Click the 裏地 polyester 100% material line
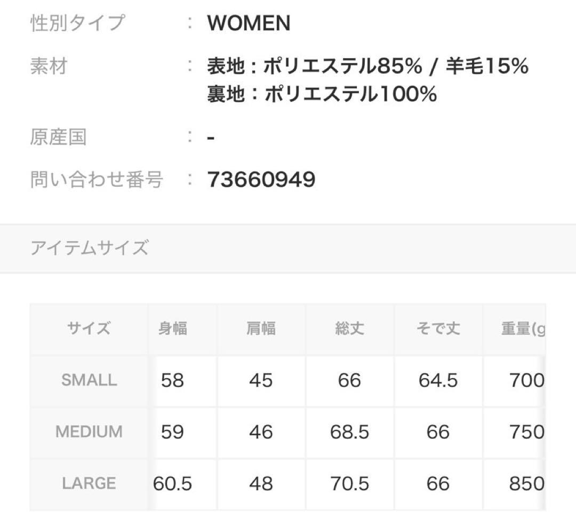This screenshot has height=512, width=576. [x=322, y=94]
